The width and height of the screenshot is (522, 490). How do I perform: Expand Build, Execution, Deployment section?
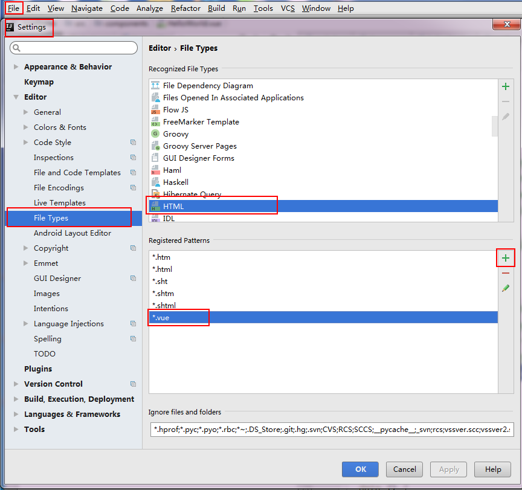[16, 399]
